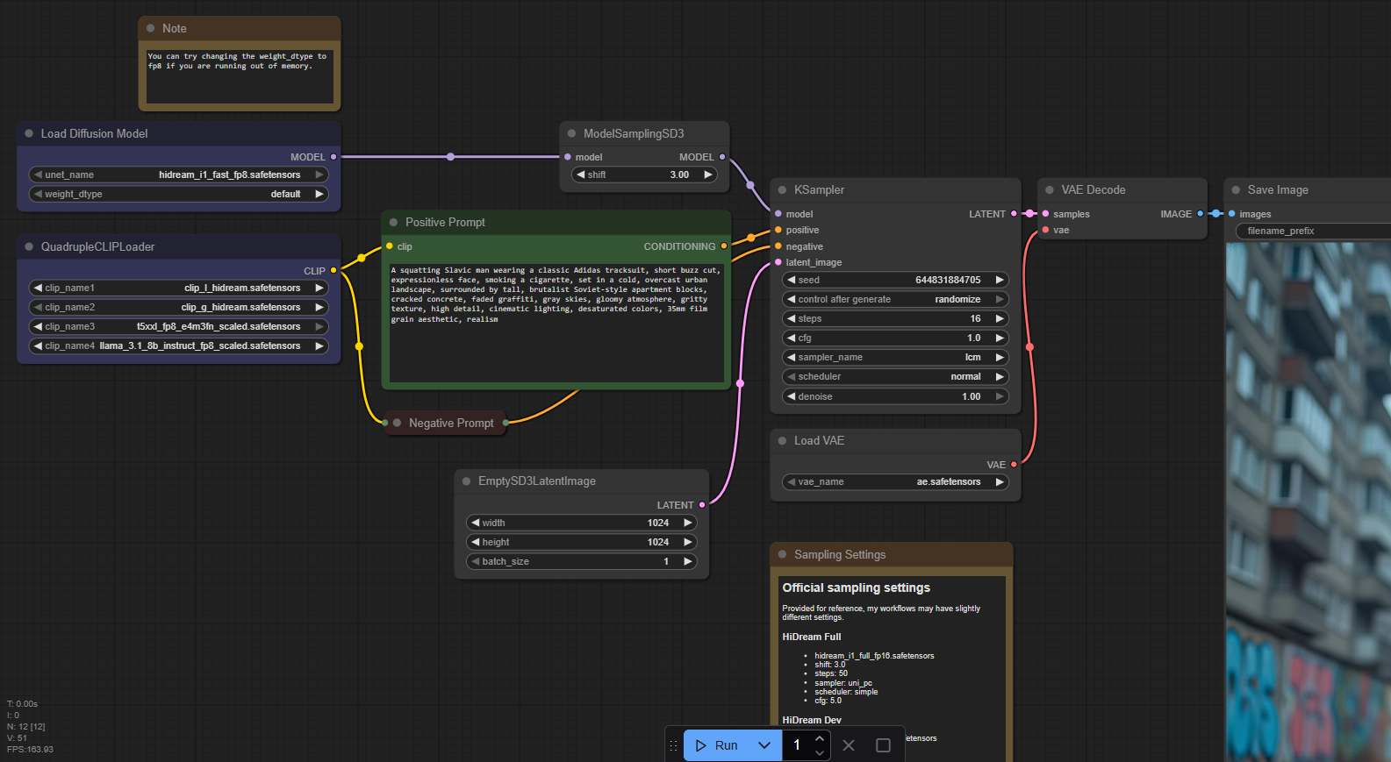1391x762 pixels.
Task: Toggle collapse on Load Diffusion Model node
Action: [29, 134]
